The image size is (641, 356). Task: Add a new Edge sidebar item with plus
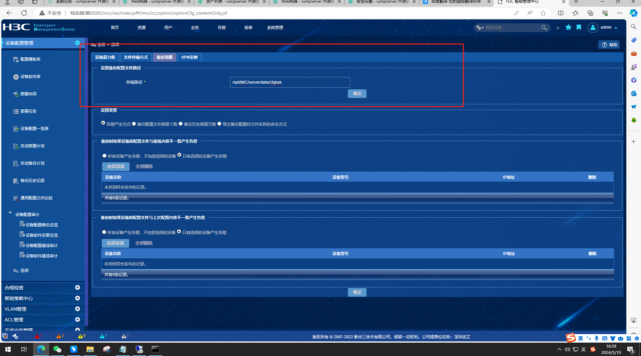click(633, 142)
